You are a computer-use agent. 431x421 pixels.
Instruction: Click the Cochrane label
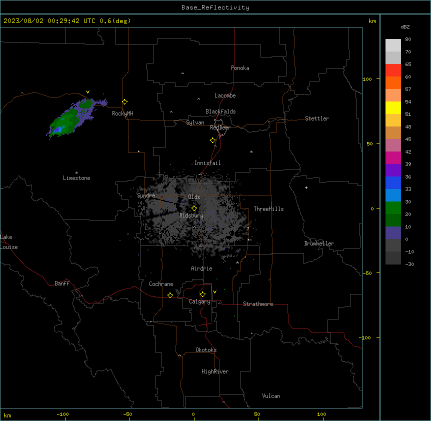(x=161, y=284)
